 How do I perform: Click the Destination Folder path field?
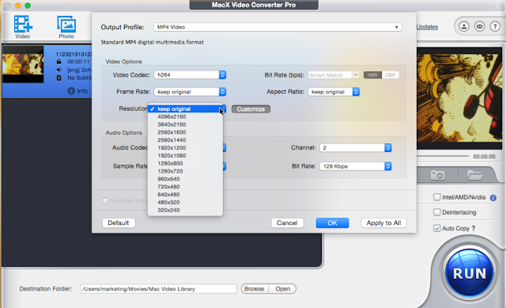click(x=158, y=289)
